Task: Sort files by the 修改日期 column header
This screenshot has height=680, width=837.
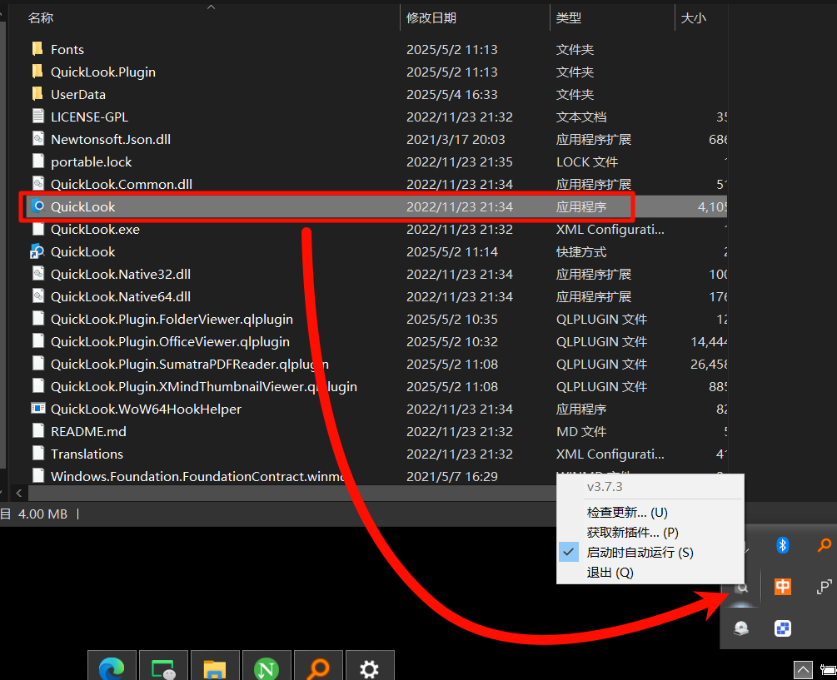Action: (x=431, y=17)
